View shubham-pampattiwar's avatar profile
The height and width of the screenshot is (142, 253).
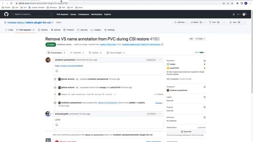[x=48, y=60]
